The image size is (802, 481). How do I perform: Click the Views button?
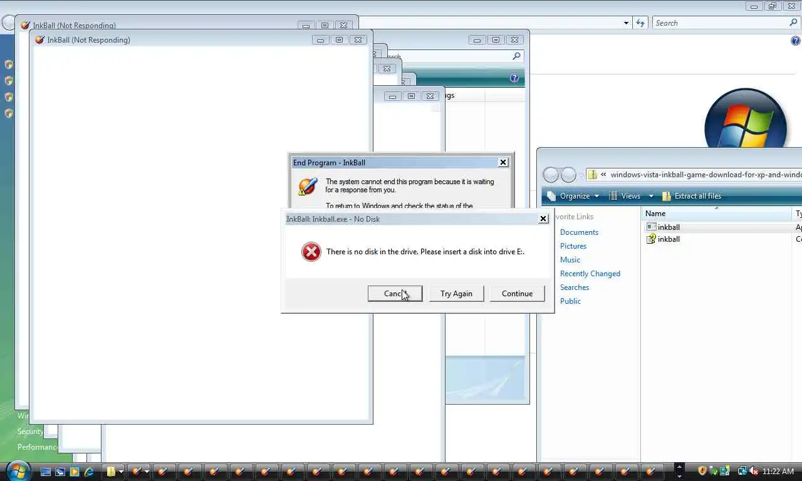click(x=625, y=196)
